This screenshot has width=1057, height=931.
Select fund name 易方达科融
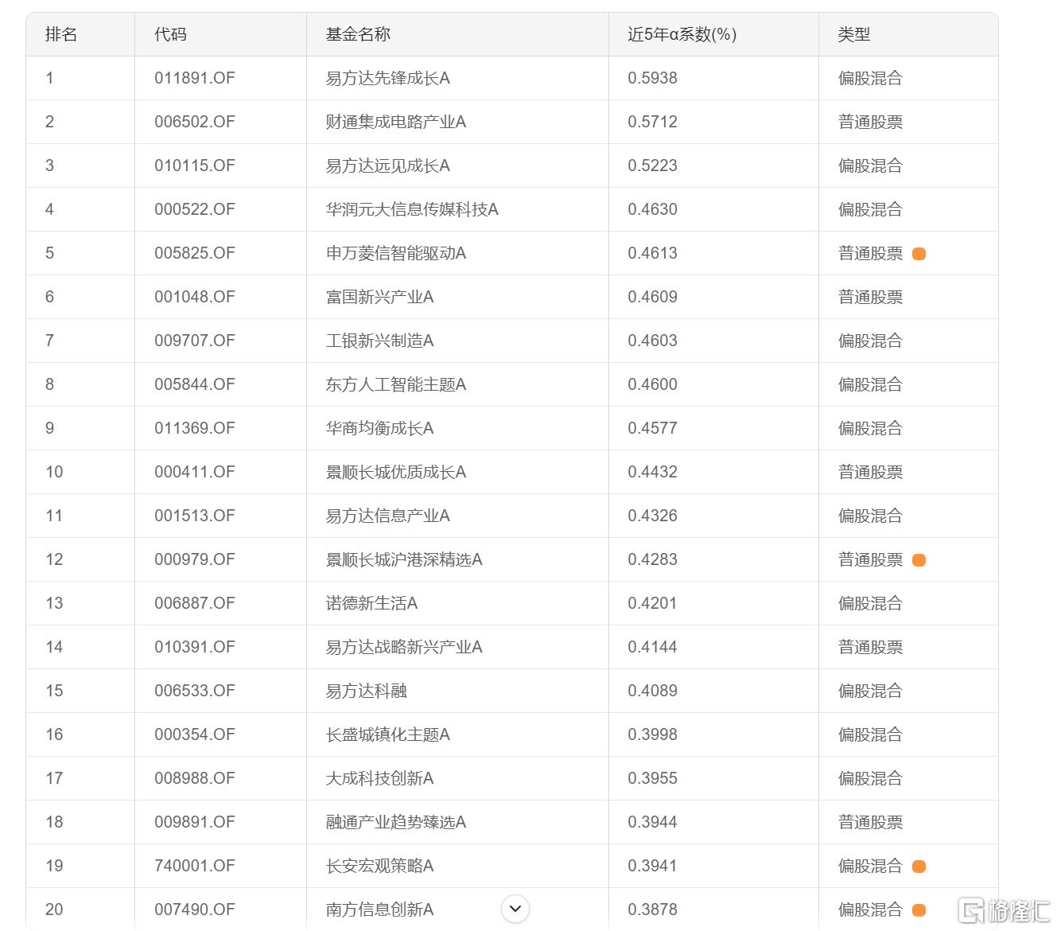(366, 691)
